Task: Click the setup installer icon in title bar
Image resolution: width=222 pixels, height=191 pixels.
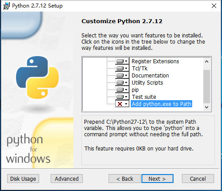Action: (x=7, y=6)
